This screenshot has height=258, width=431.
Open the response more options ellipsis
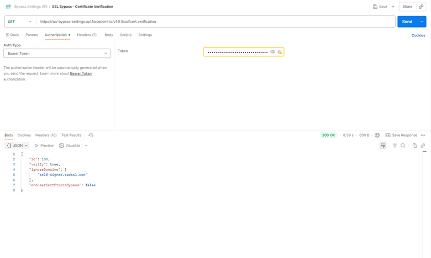point(423,135)
